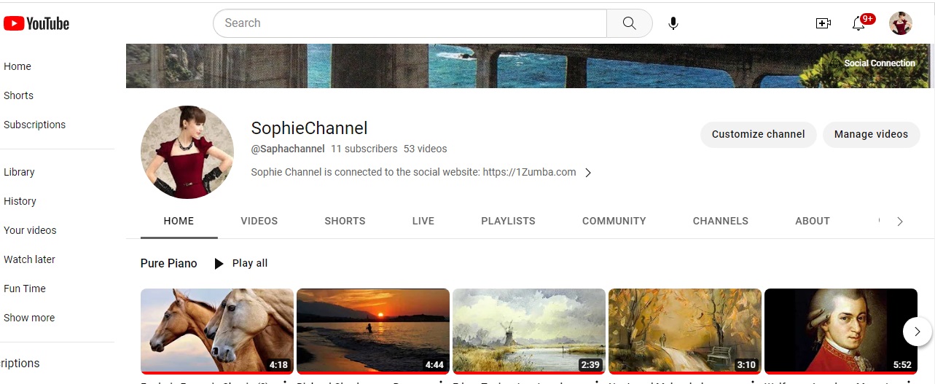Image resolution: width=935 pixels, height=384 pixels.
Task: Switch to the PLAYLISTS tab
Action: [x=508, y=221]
